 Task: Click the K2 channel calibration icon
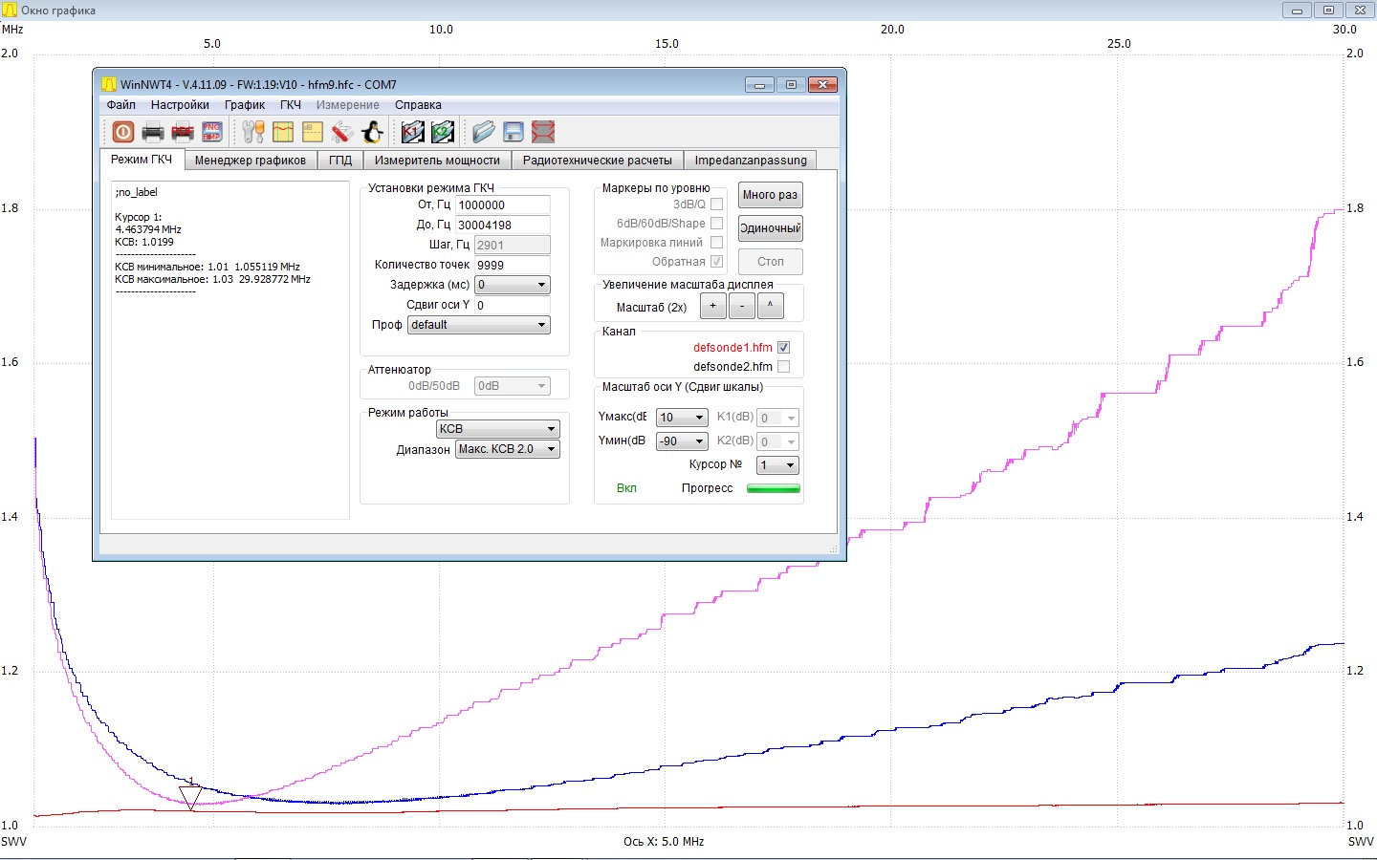(x=443, y=132)
